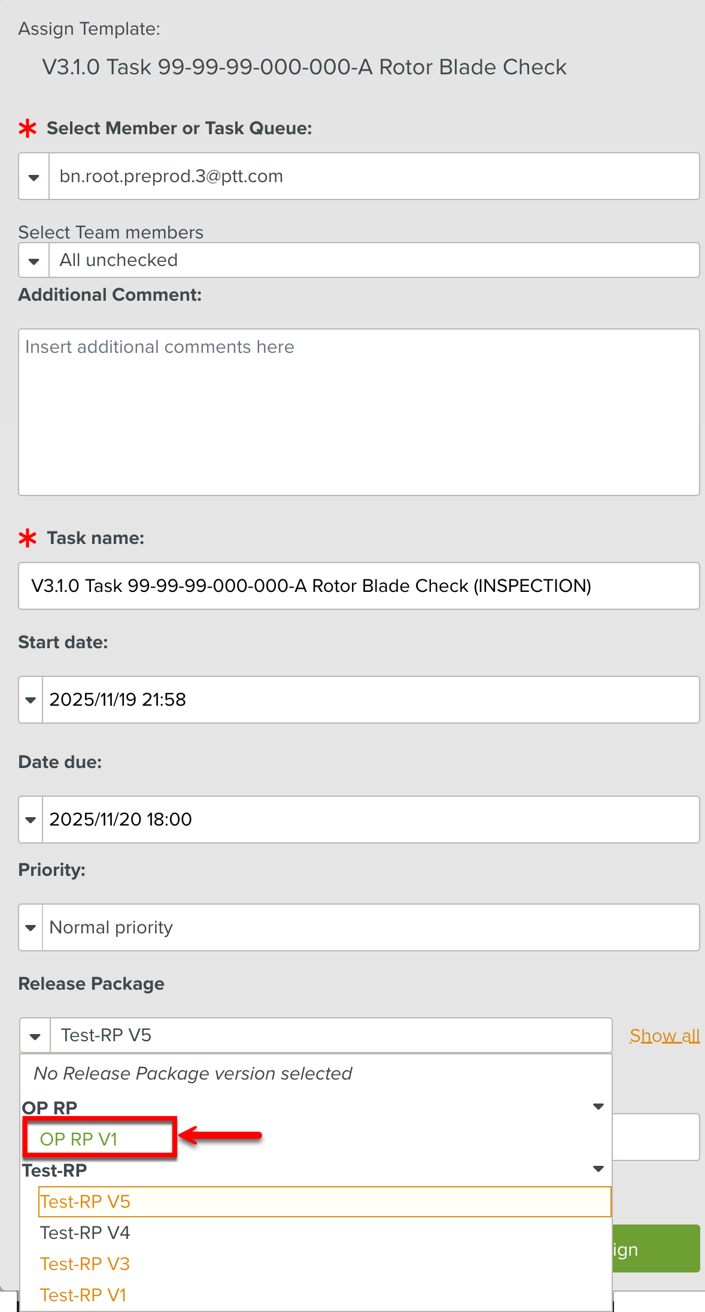Open the Select Member or Task Queue dropdown arrow
Image resolution: width=705 pixels, height=1312 pixels.
[x=34, y=177]
